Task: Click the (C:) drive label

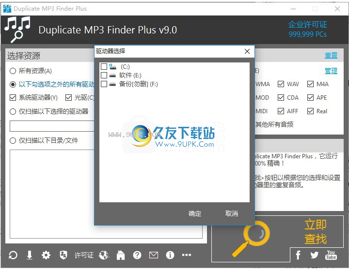Action: 125,66
